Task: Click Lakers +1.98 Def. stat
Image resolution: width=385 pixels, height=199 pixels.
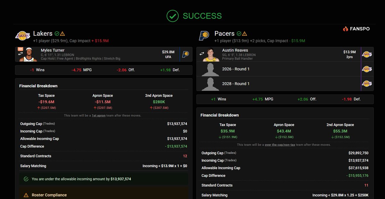Action: (x=170, y=70)
